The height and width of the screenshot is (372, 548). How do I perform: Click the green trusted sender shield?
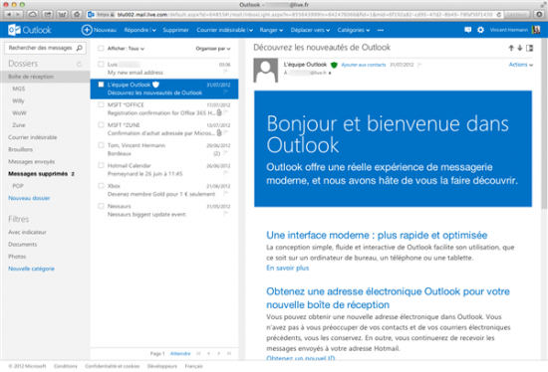coord(334,65)
